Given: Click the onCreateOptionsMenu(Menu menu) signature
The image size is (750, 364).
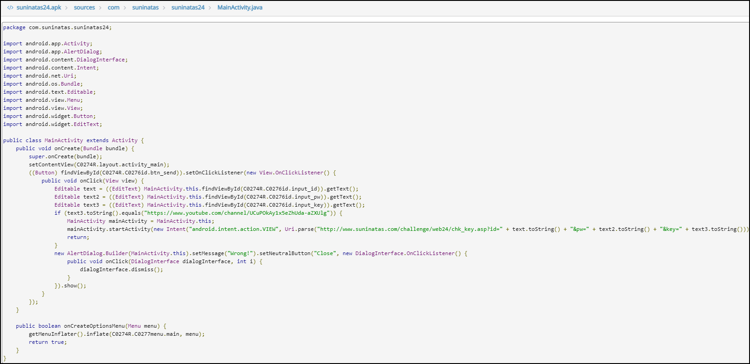Looking at the screenshot, I should 91,326.
